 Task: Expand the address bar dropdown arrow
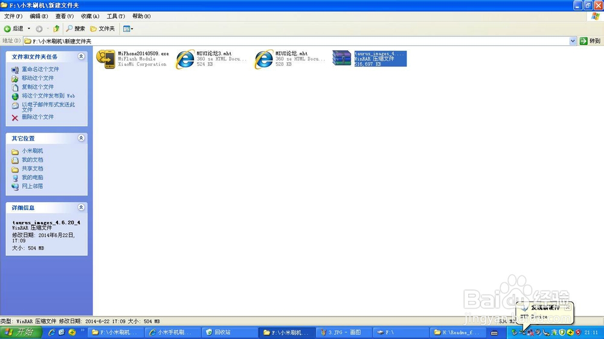[x=573, y=41]
